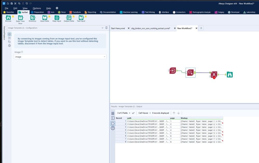Open cbg_birdon_wcc_sow_working_extract.yxmd tab
The width and height of the screenshot is (259, 163).
(151, 28)
